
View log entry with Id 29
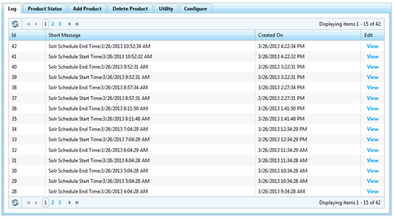coord(373,181)
